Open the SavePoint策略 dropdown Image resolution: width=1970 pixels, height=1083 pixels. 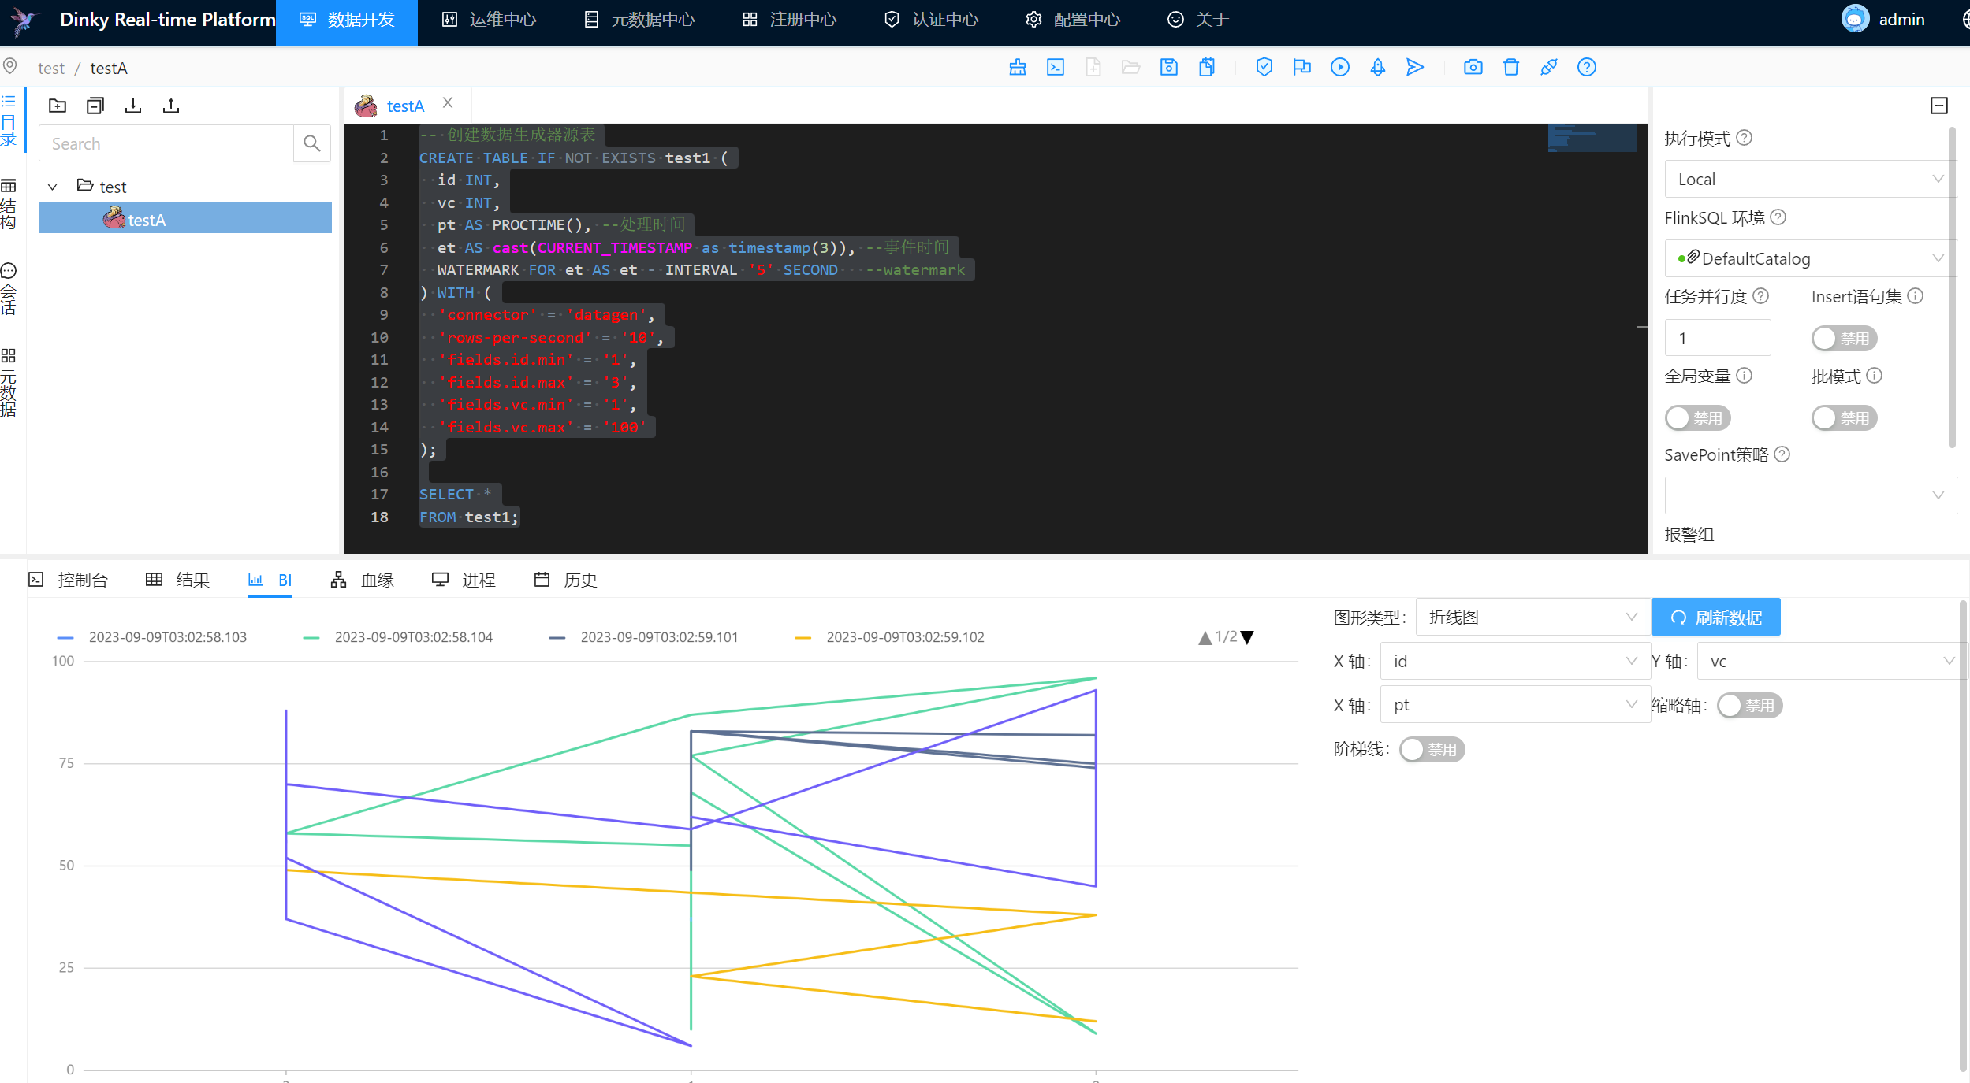1810,495
